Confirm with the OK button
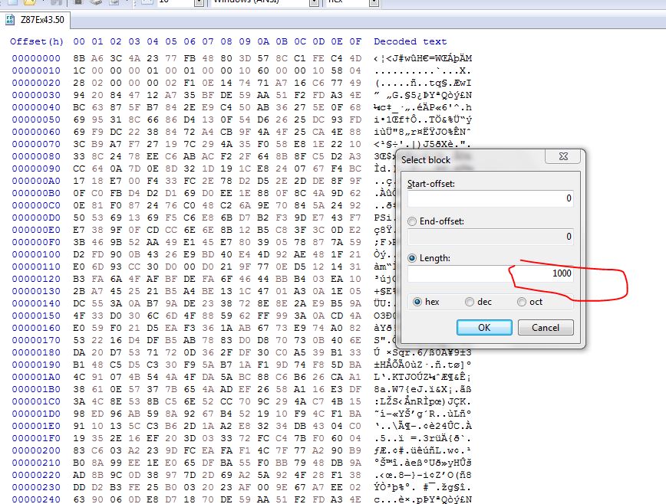 484,328
